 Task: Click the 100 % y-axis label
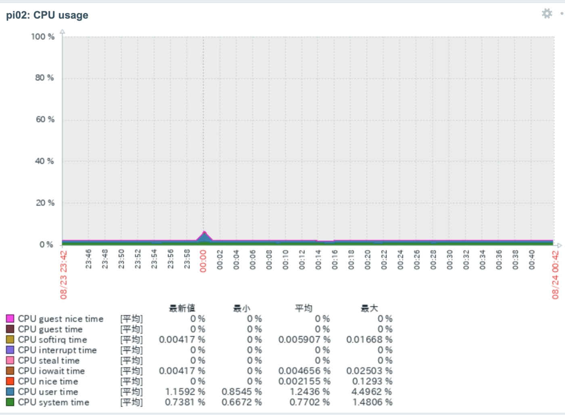coord(43,37)
